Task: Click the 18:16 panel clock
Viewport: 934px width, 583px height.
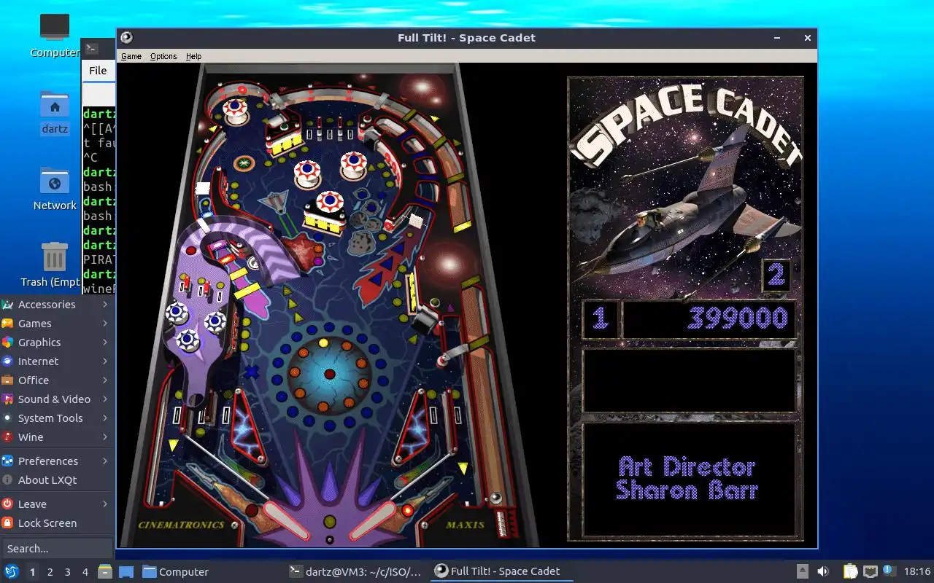Action: pos(917,572)
